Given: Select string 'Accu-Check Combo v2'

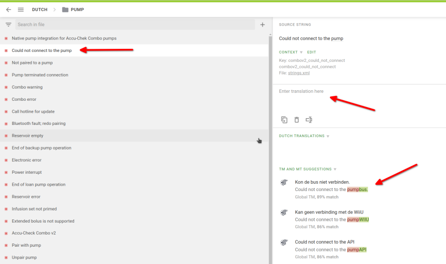Looking at the screenshot, I should pyautogui.click(x=34, y=234).
